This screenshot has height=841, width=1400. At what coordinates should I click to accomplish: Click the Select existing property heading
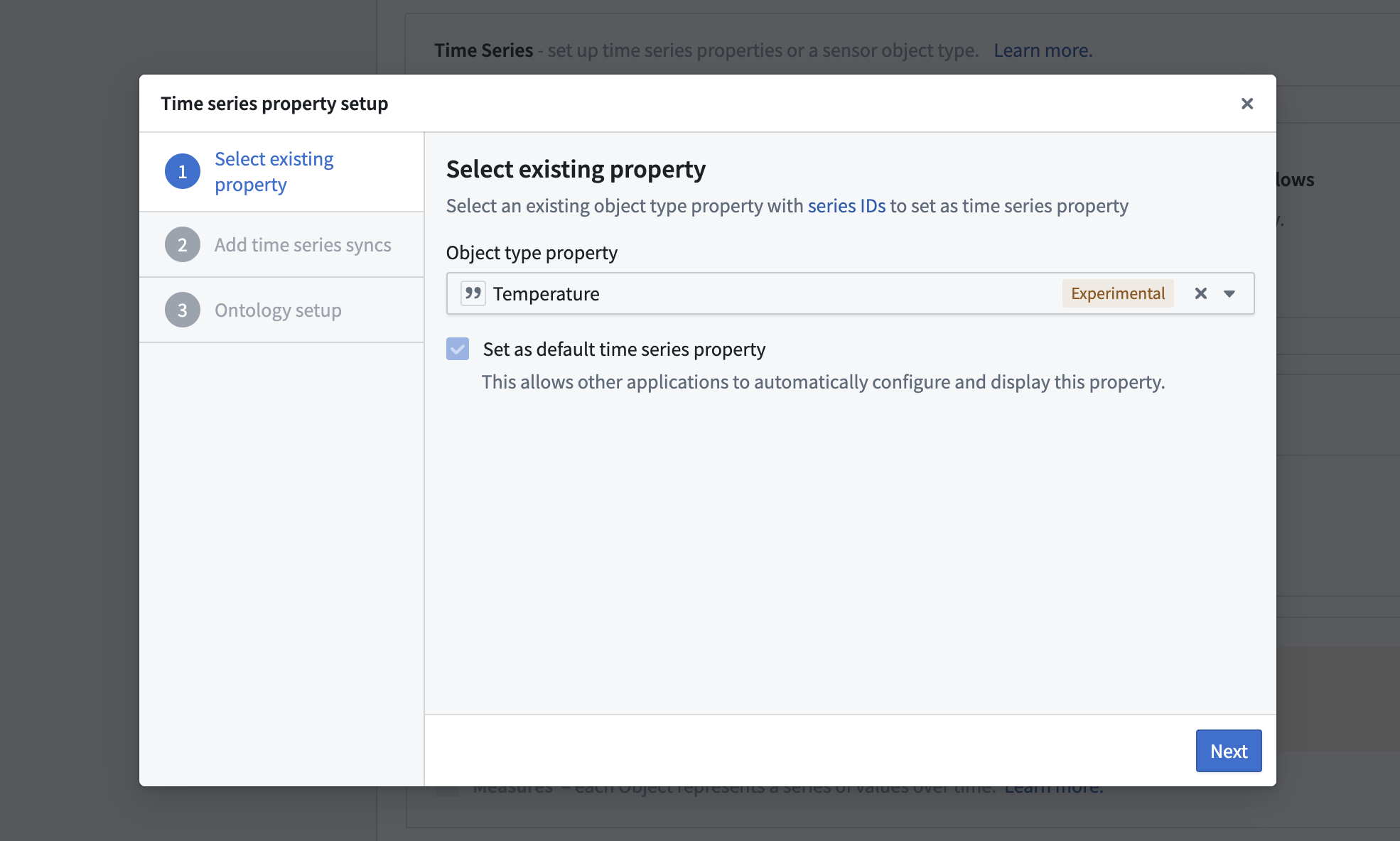[x=576, y=170]
